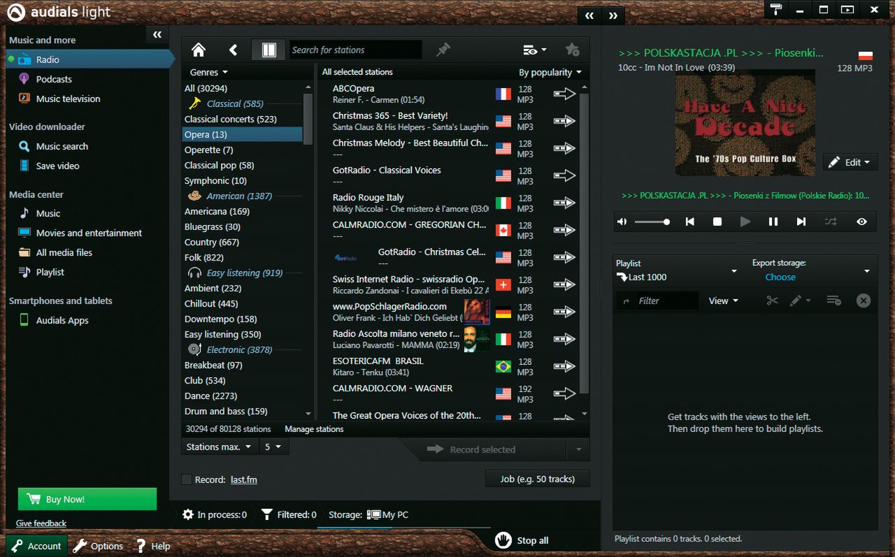Go to the station browser home
895x557 pixels.
199,50
